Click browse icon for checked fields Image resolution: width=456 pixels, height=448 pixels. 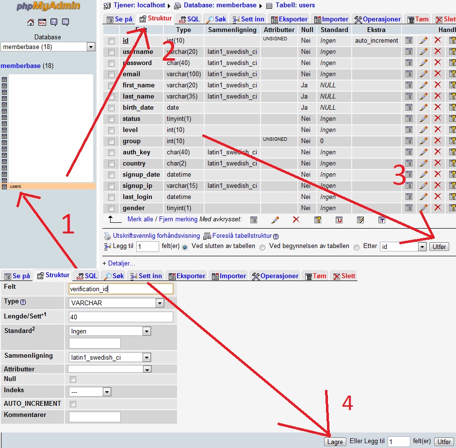pyautogui.click(x=254, y=220)
